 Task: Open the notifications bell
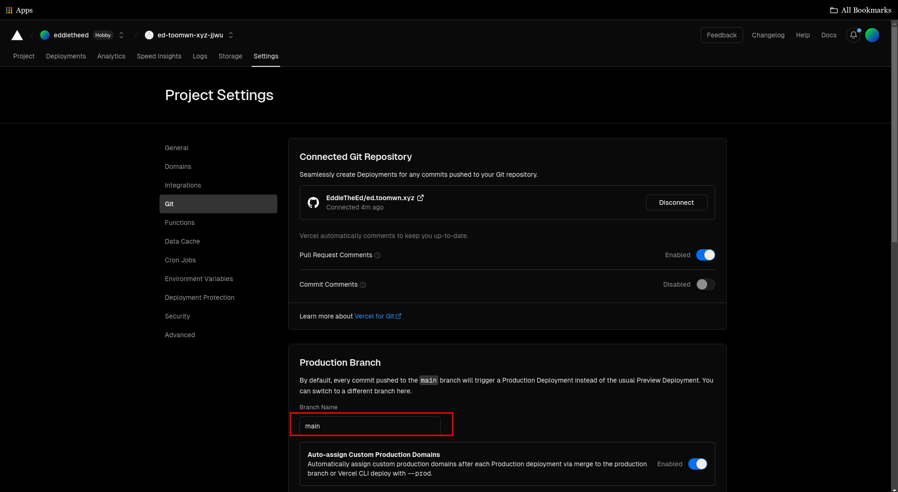(853, 35)
